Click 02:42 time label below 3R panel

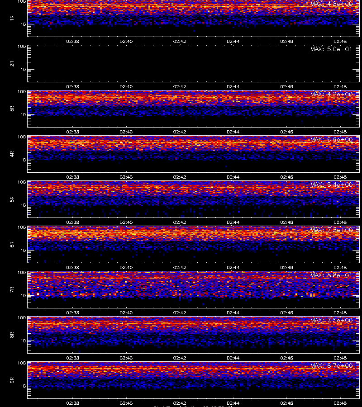pos(180,132)
